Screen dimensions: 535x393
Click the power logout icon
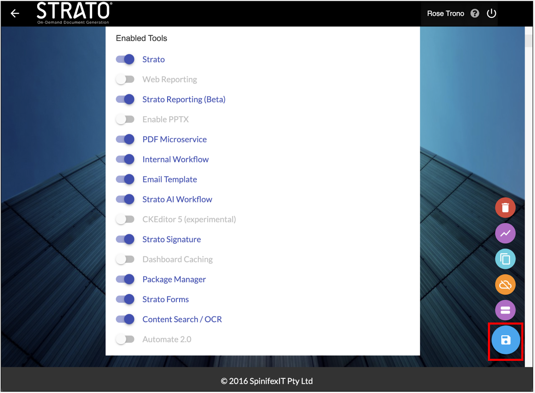point(491,13)
